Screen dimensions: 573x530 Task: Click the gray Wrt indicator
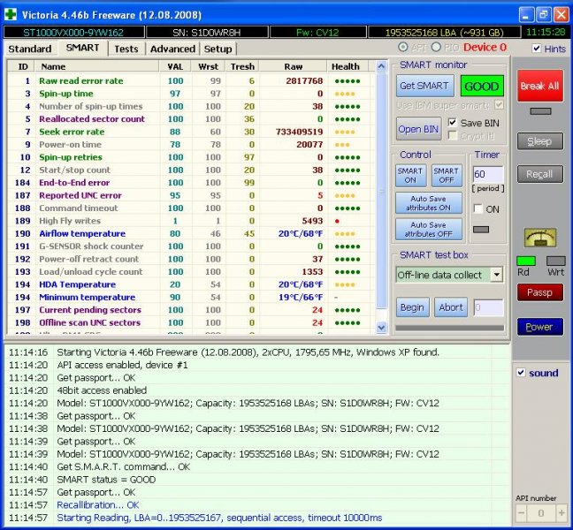pos(555,261)
